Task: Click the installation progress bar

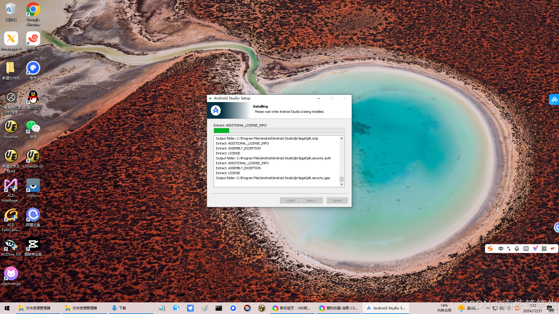Action: click(x=279, y=131)
